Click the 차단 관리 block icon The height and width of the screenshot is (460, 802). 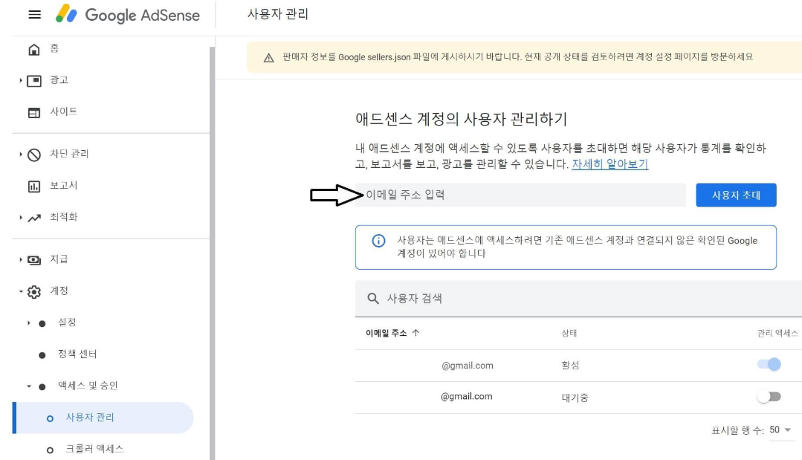pos(33,155)
